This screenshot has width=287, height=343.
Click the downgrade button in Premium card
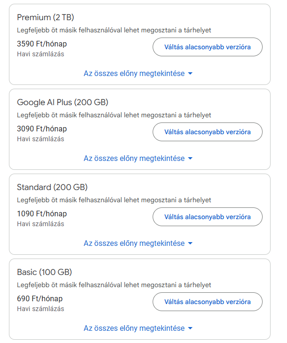point(207,47)
